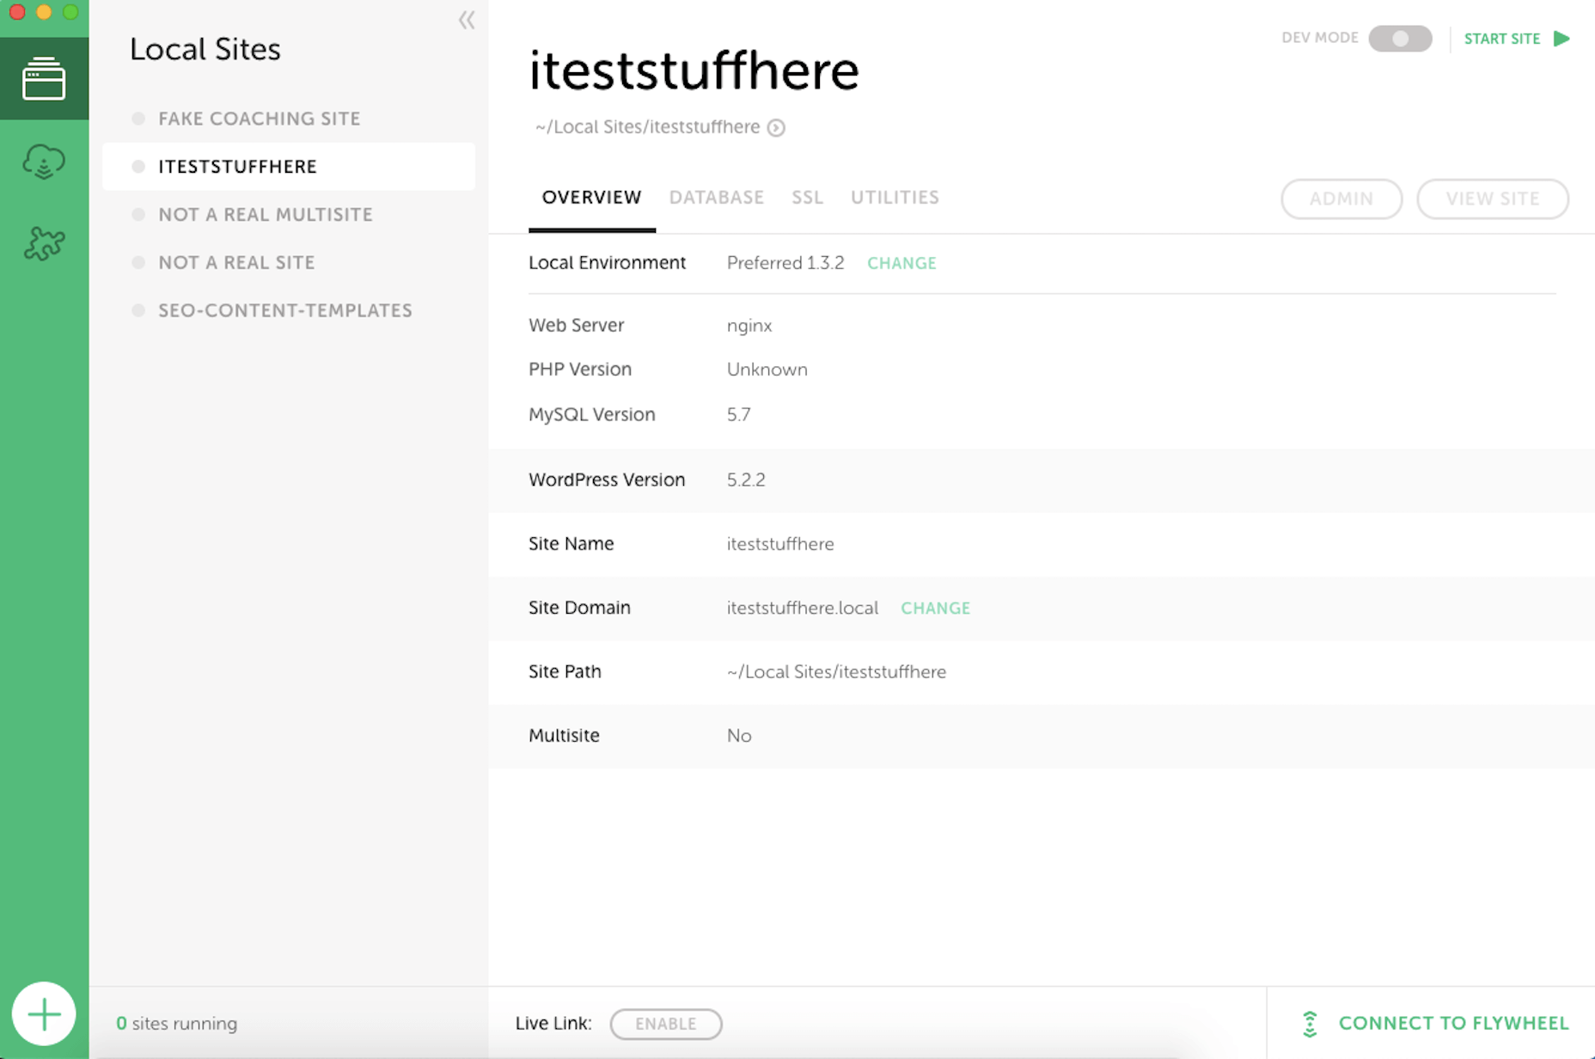Click the Admin button
1595x1059 pixels.
(1341, 199)
